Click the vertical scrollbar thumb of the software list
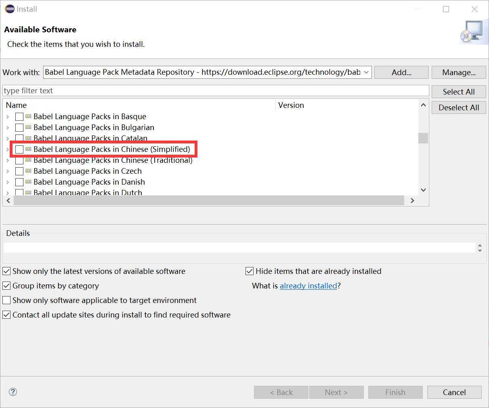Screen dimensions: 489x408 [x=423, y=138]
